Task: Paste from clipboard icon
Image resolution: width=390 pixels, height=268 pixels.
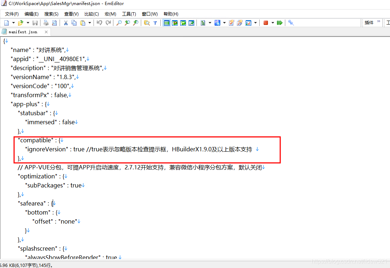Action: click(83, 23)
